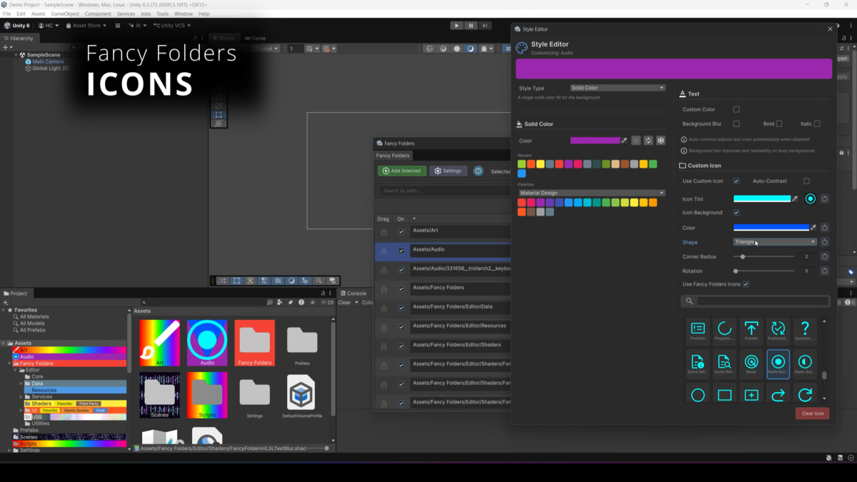Viewport: 857px width, 482px height.
Task: Click the Add Selected button
Action: pyautogui.click(x=402, y=171)
